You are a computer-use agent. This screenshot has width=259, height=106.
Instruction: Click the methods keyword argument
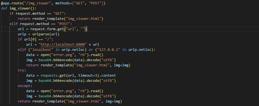[63, 3]
